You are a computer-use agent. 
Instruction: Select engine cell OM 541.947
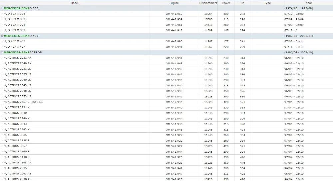pyautogui.click(x=174, y=174)
